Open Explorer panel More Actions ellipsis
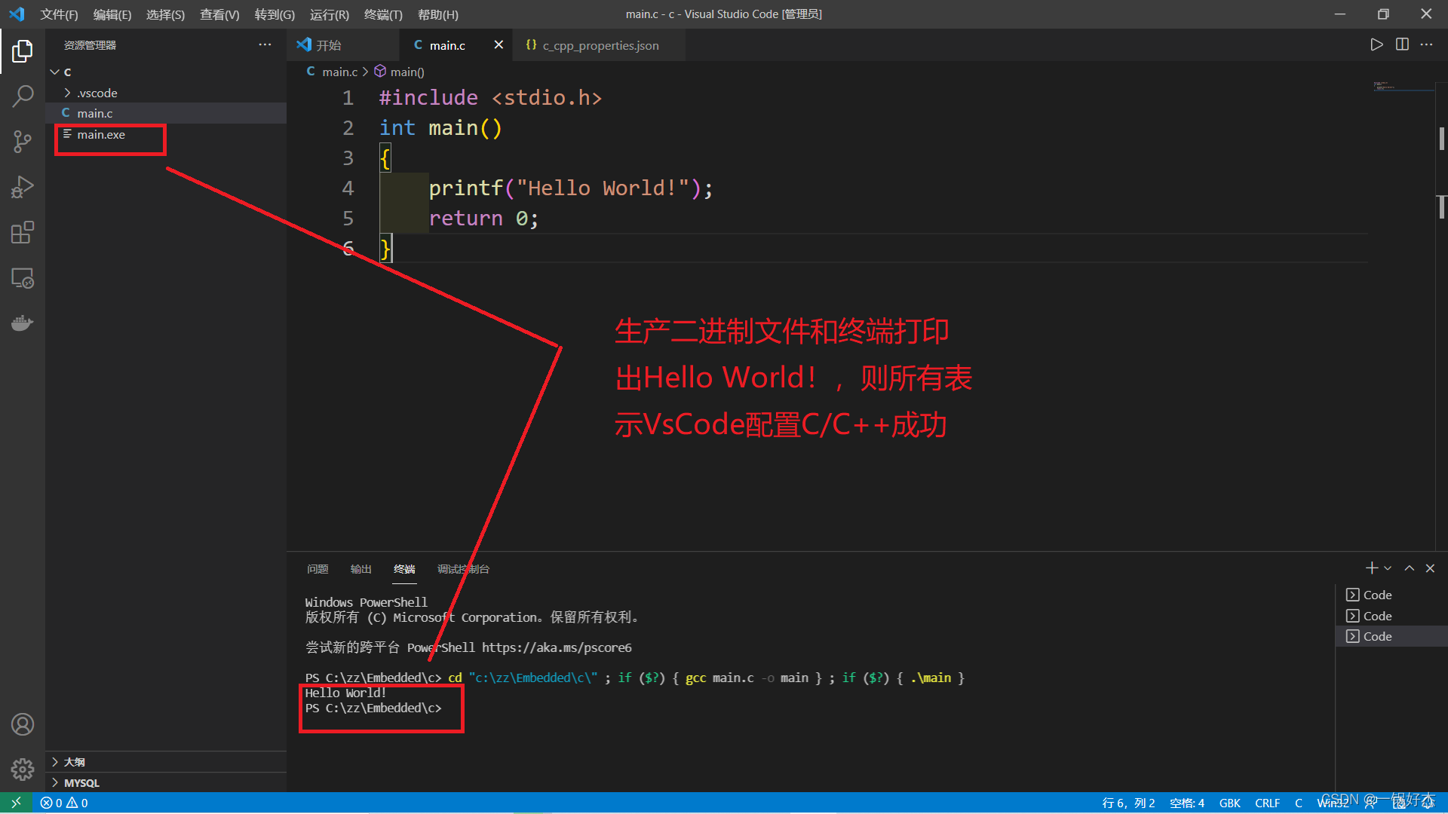The height and width of the screenshot is (814, 1448). pos(265,44)
